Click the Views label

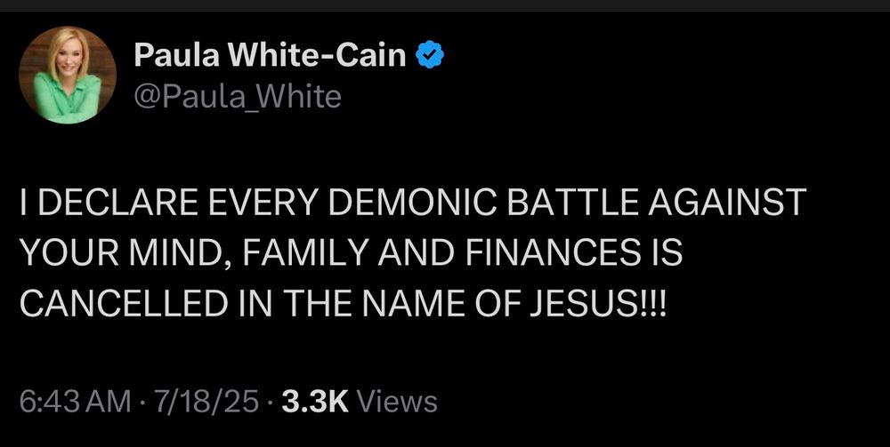pyautogui.click(x=397, y=401)
